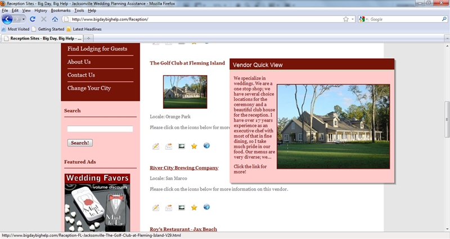450x239 pixels.
Task: Open the Bookmarks menu
Action: tap(61, 11)
